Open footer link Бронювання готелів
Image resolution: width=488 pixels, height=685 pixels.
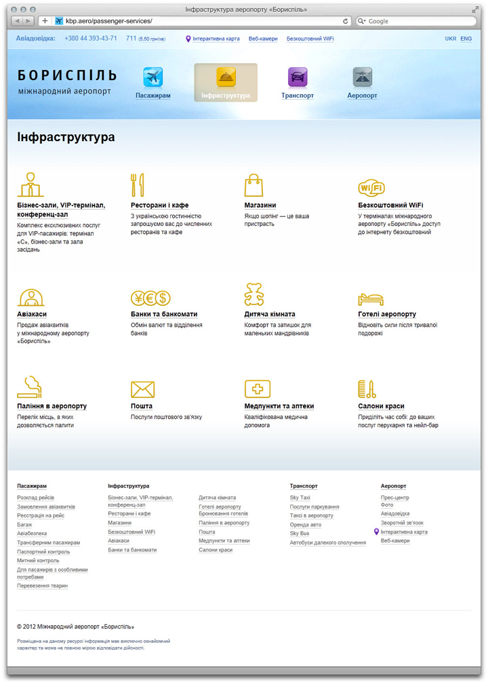tap(224, 514)
